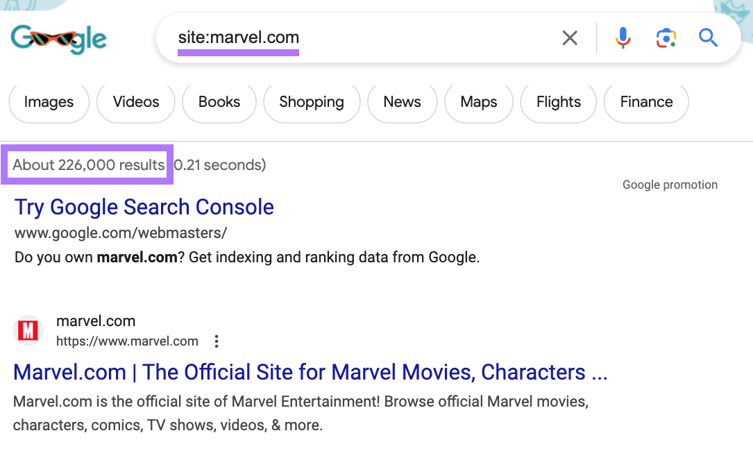This screenshot has width=753, height=458.
Task: Open the Maps filter
Action: tap(478, 102)
